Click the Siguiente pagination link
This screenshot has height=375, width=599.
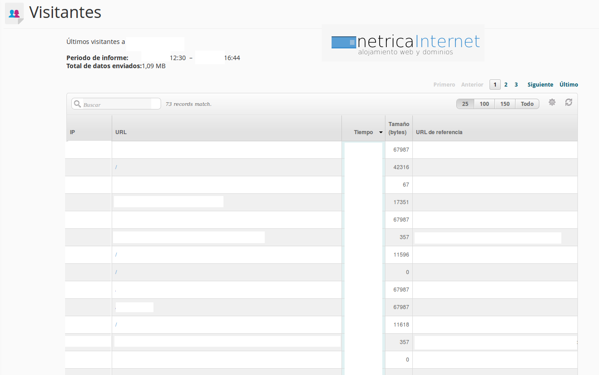[540, 85]
